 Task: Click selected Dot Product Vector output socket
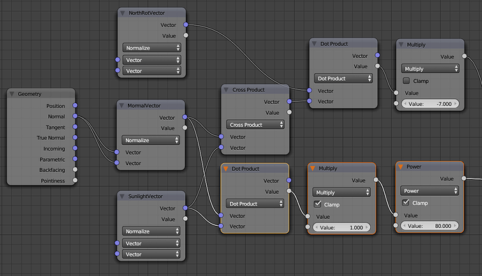click(289, 181)
